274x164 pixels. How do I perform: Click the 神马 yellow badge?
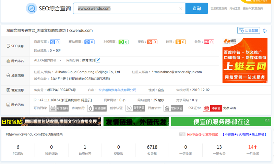click(181, 42)
